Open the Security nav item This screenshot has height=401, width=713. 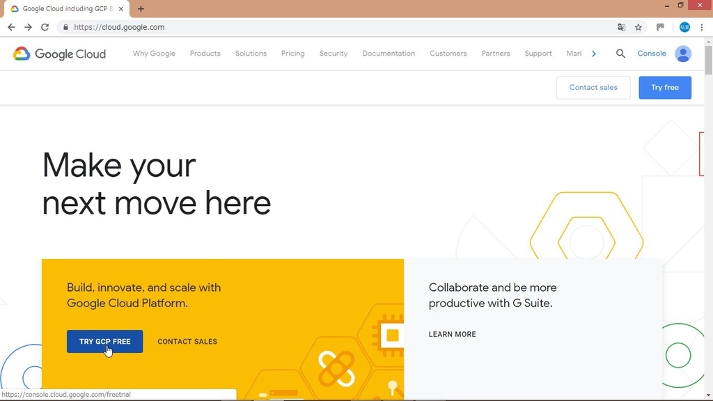tap(334, 54)
